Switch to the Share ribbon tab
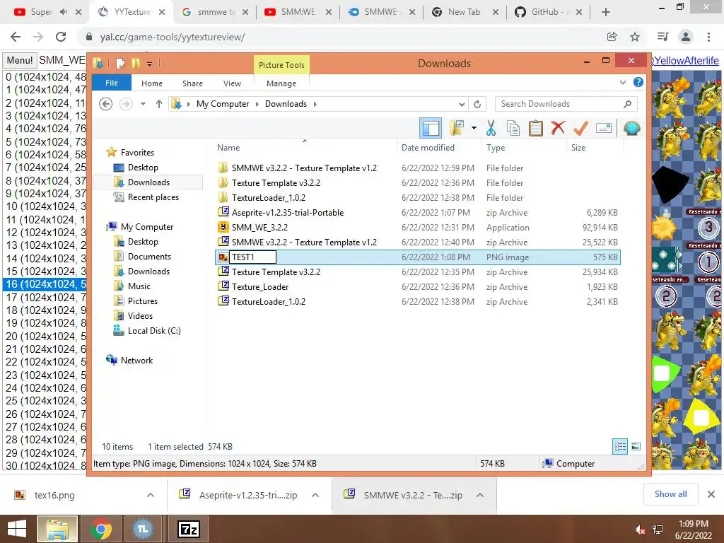724x543 pixels. tap(192, 83)
